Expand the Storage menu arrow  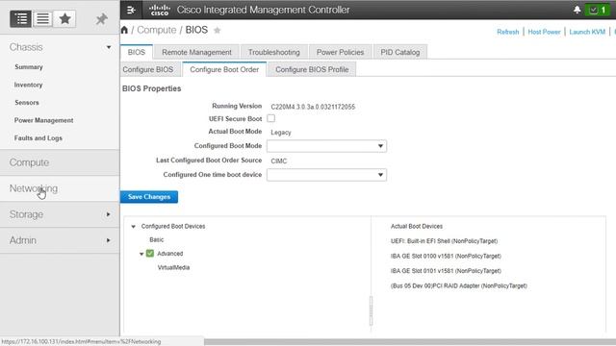point(108,214)
